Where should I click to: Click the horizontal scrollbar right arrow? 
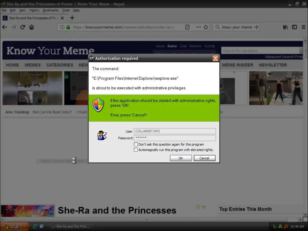300,219
